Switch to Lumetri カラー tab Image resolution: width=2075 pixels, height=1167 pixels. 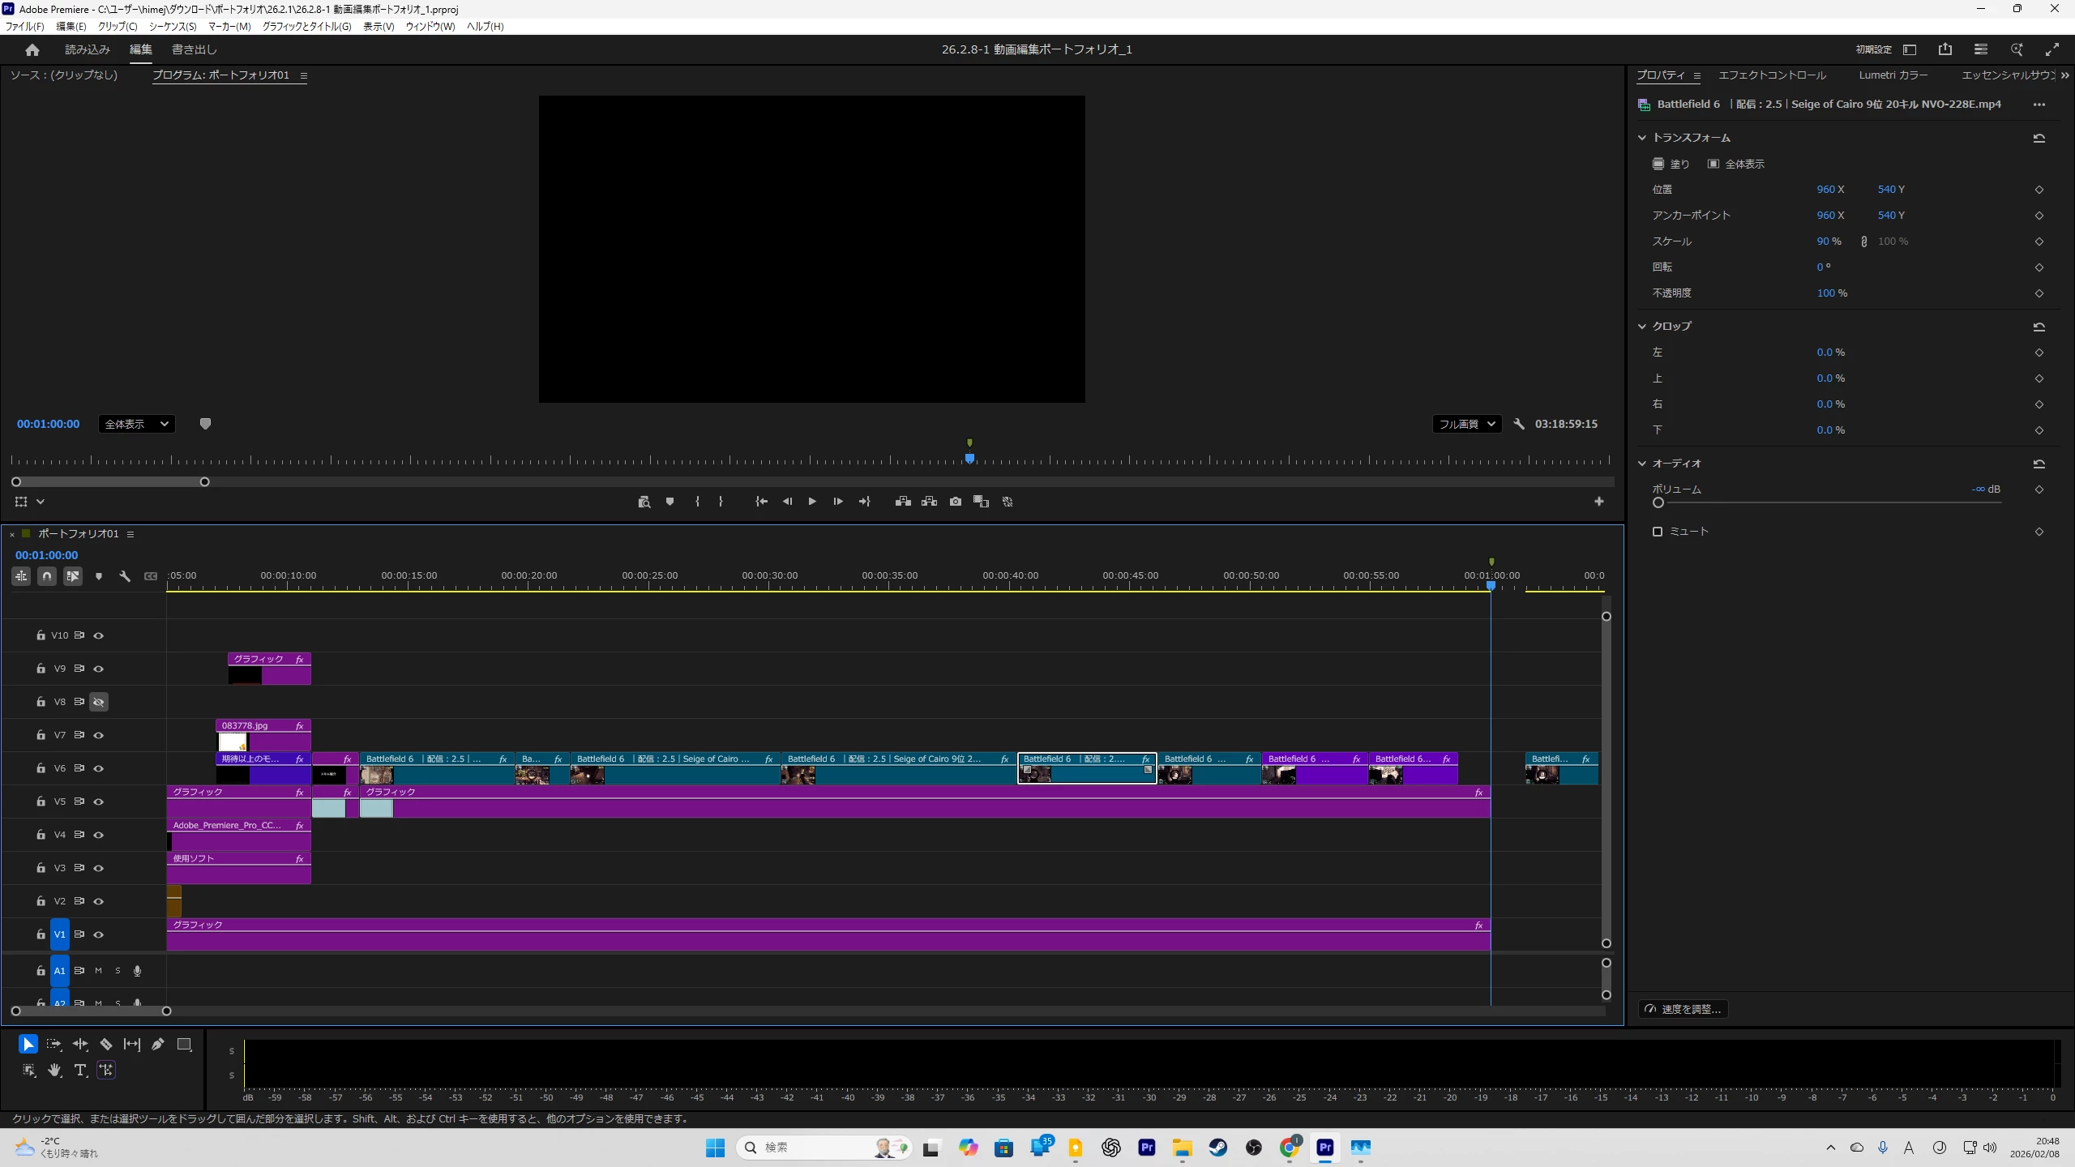[1893, 75]
